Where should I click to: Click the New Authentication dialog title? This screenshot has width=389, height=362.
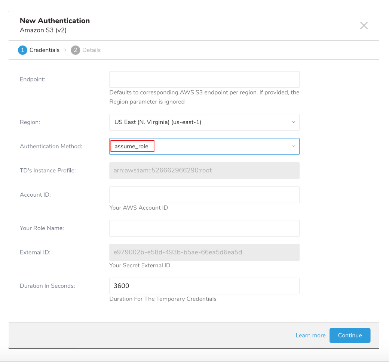tap(55, 21)
